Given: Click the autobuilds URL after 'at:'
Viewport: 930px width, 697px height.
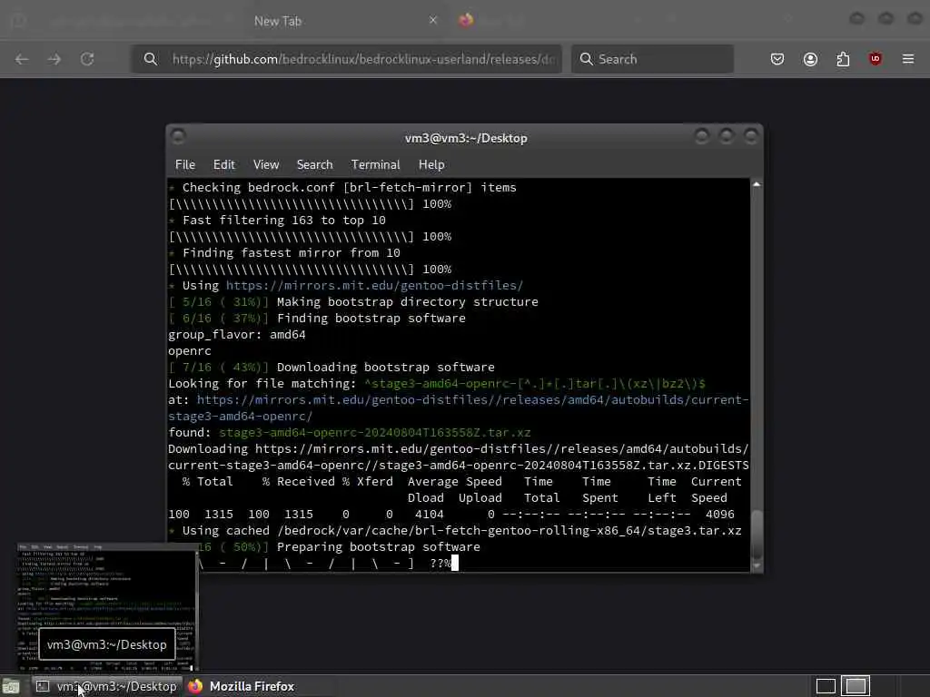Looking at the screenshot, I should click(x=459, y=407).
